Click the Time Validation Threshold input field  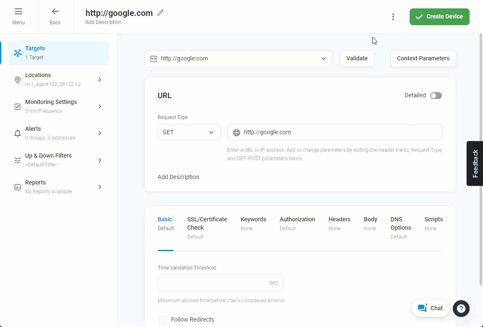[212, 283]
